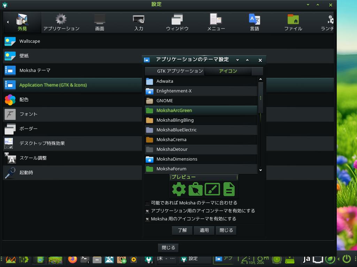Click the icon theme list scrollbar thumb
The height and width of the screenshot is (267, 357).
pyautogui.click(x=260, y=98)
